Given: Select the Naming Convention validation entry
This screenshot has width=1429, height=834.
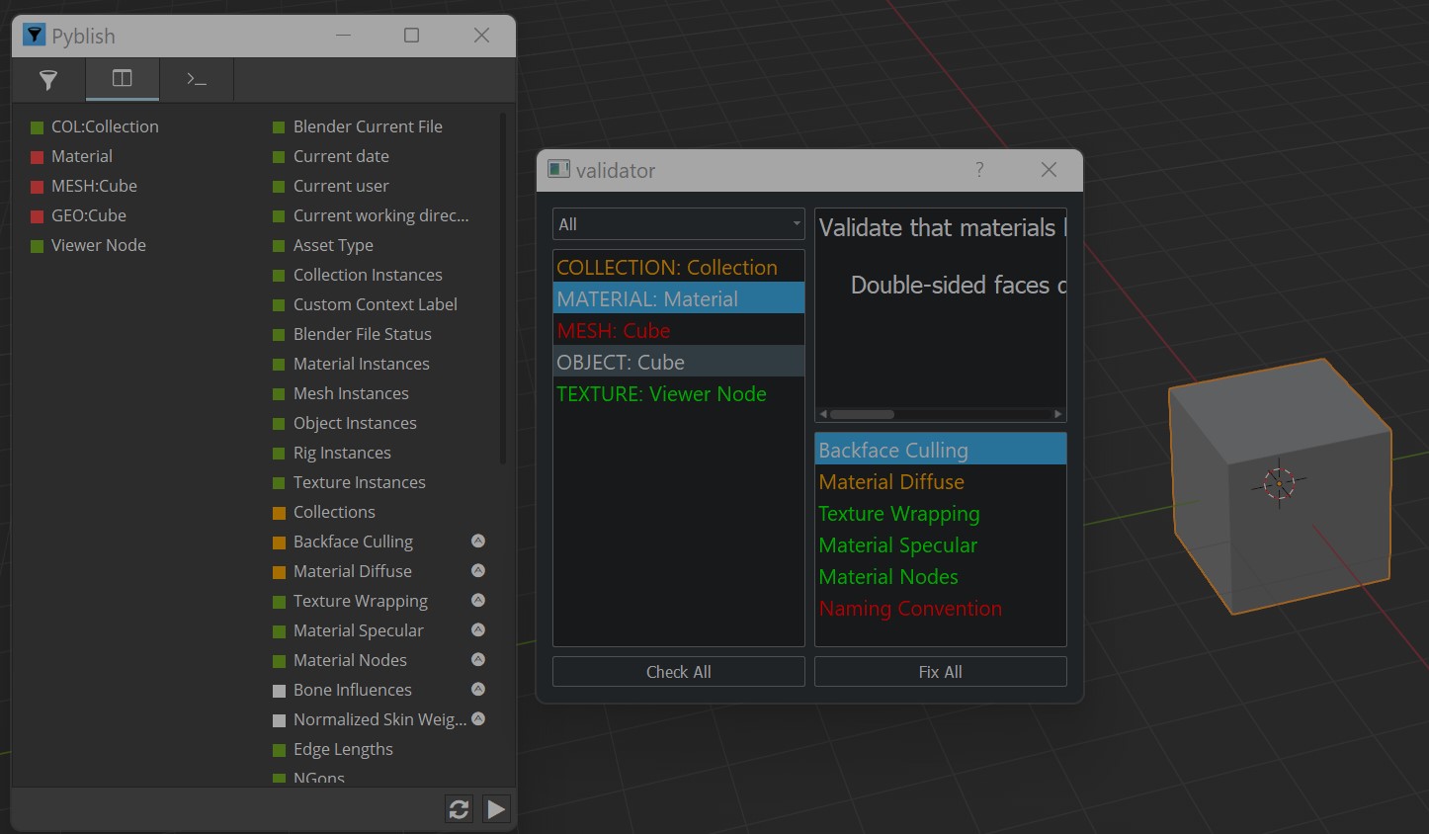Looking at the screenshot, I should [910, 609].
